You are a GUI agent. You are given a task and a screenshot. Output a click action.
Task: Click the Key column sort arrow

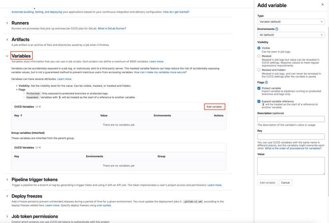click(21, 115)
